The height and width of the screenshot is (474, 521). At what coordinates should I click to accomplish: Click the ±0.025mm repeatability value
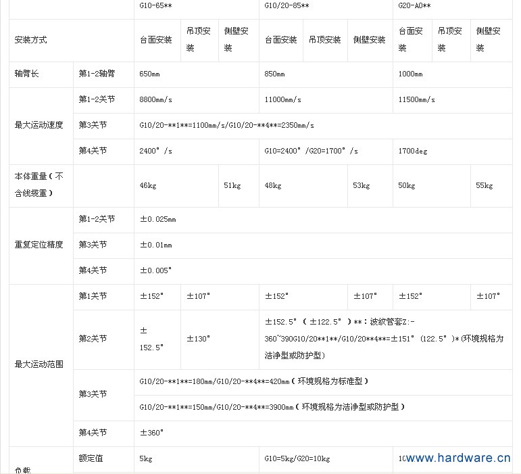[x=158, y=220]
